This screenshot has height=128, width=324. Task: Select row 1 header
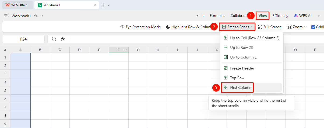tap(5, 57)
